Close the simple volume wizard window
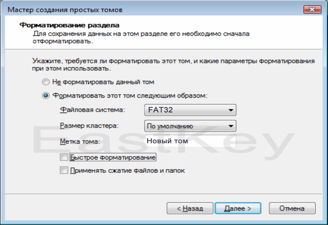 pyautogui.click(x=312, y=10)
